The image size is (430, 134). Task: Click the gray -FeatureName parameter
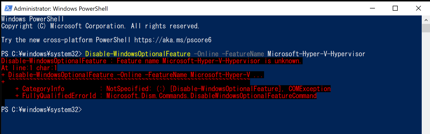[x=243, y=54]
